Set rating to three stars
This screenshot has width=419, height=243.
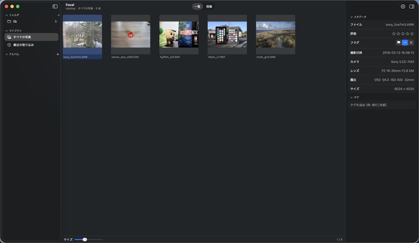[x=403, y=34]
